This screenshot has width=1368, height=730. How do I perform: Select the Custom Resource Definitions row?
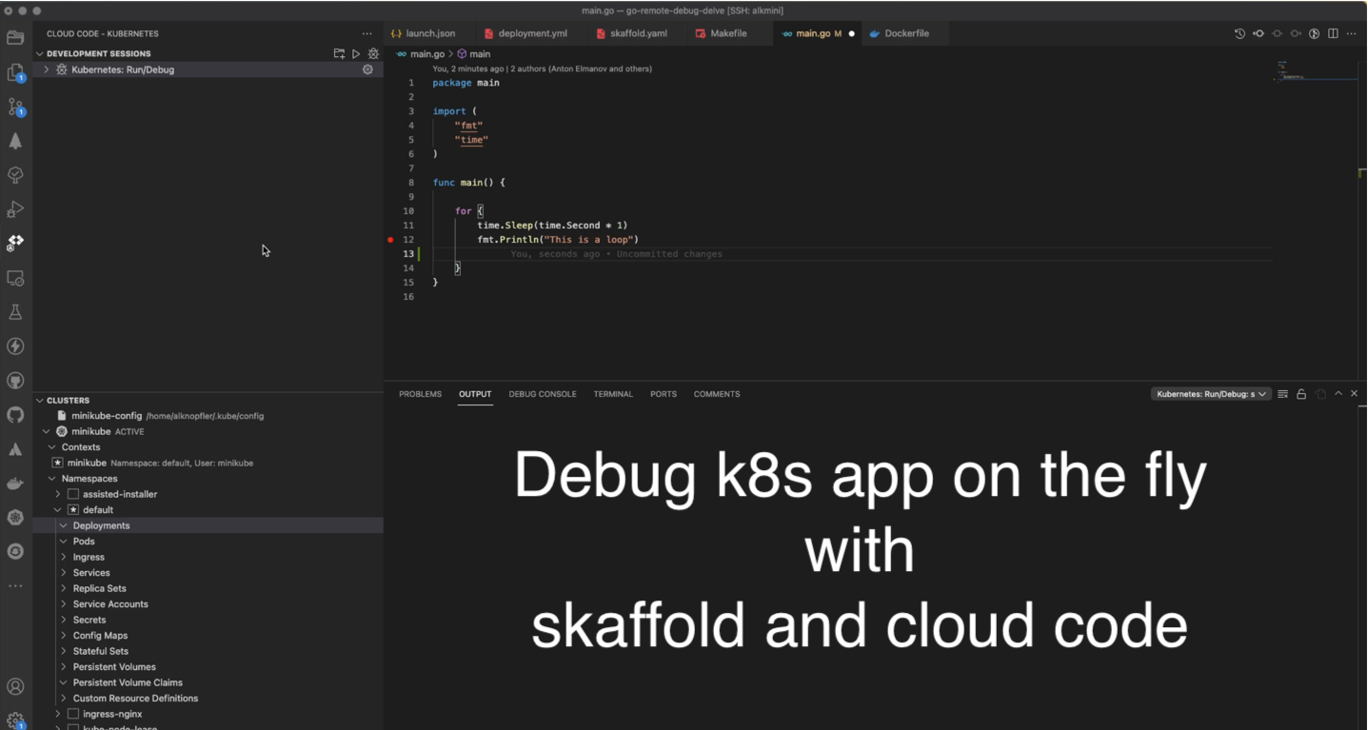(x=208, y=699)
